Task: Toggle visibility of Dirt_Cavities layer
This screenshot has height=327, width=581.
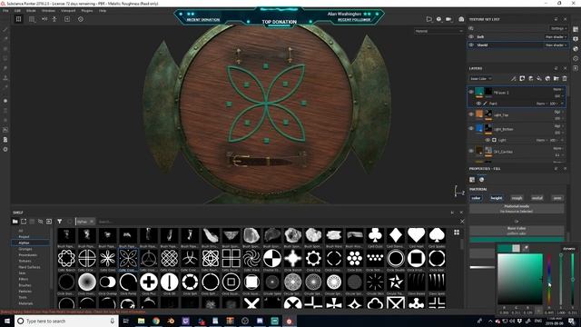Action: coord(471,151)
